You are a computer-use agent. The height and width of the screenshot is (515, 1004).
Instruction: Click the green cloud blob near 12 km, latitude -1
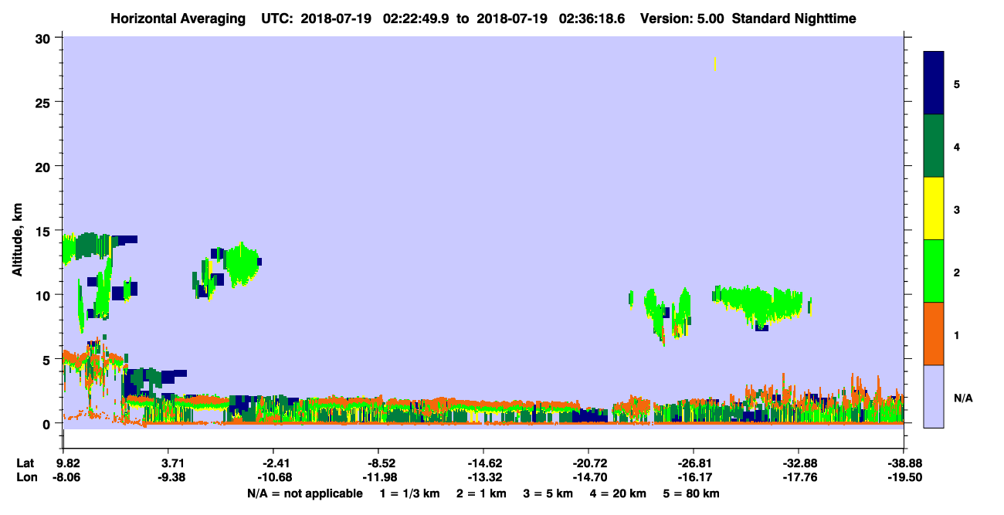(x=241, y=264)
